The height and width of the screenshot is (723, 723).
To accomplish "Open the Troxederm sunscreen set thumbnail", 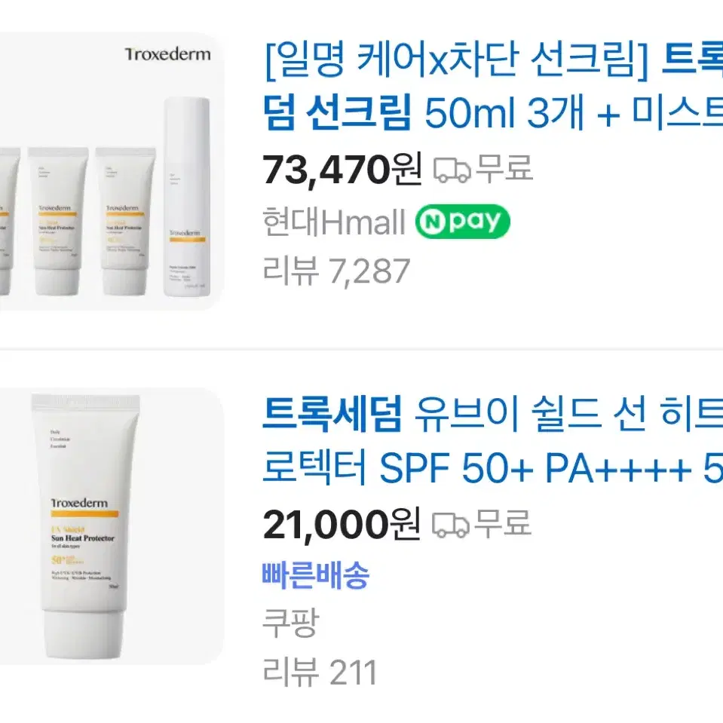I will [112, 172].
